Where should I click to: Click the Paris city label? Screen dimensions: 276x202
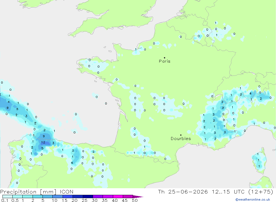[x=164, y=61]
